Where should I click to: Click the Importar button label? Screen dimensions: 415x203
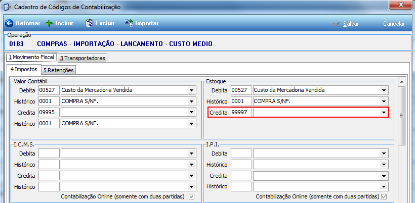pos(147,23)
